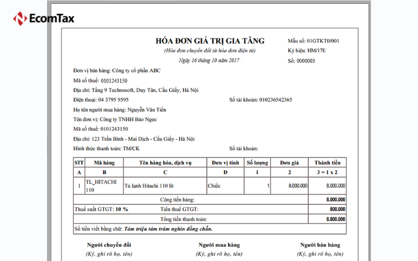Viewport: 418px width, 261px height.
Task: Click the Tủ lạnh Hitachi 110 lít cell
Action: click(x=149, y=186)
